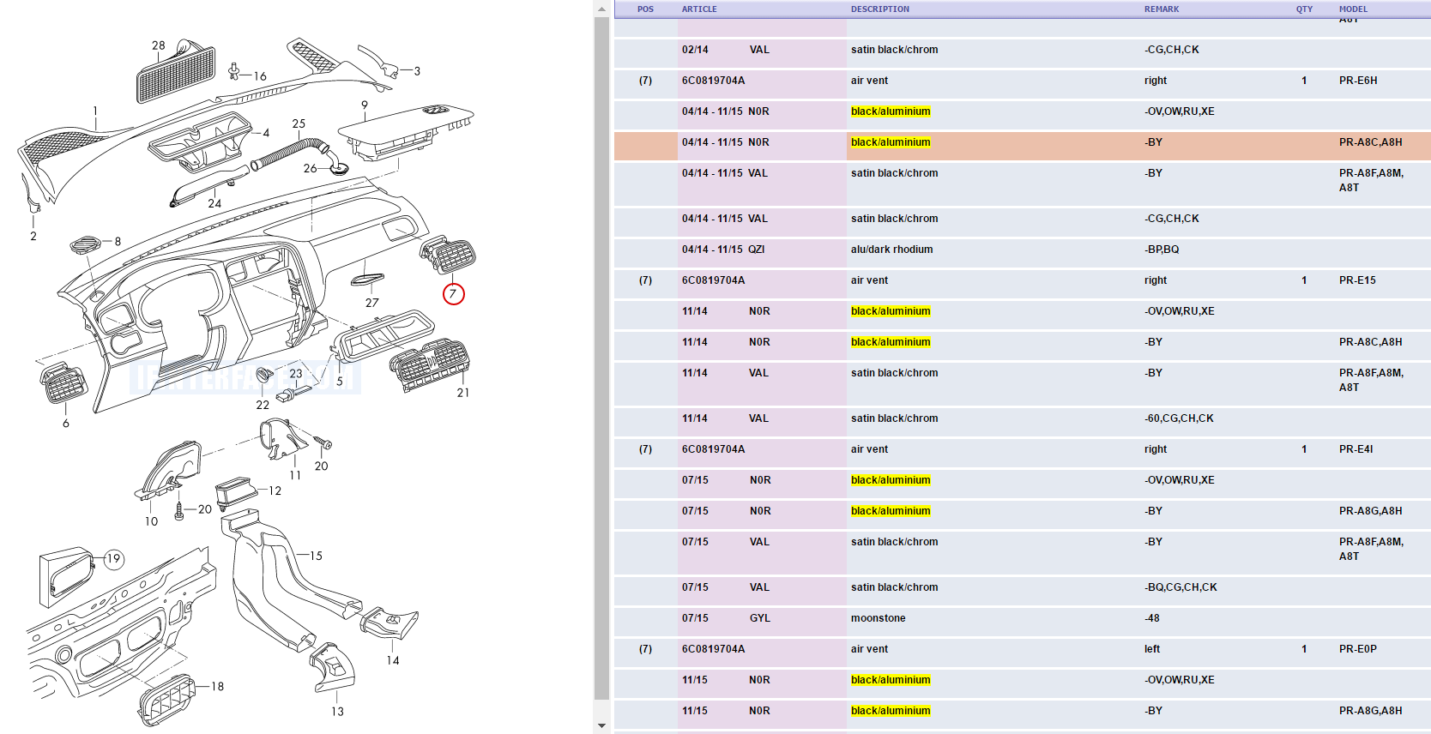Click callout number 9 in the diagram
Screen dimensions: 1431x734
tap(365, 105)
